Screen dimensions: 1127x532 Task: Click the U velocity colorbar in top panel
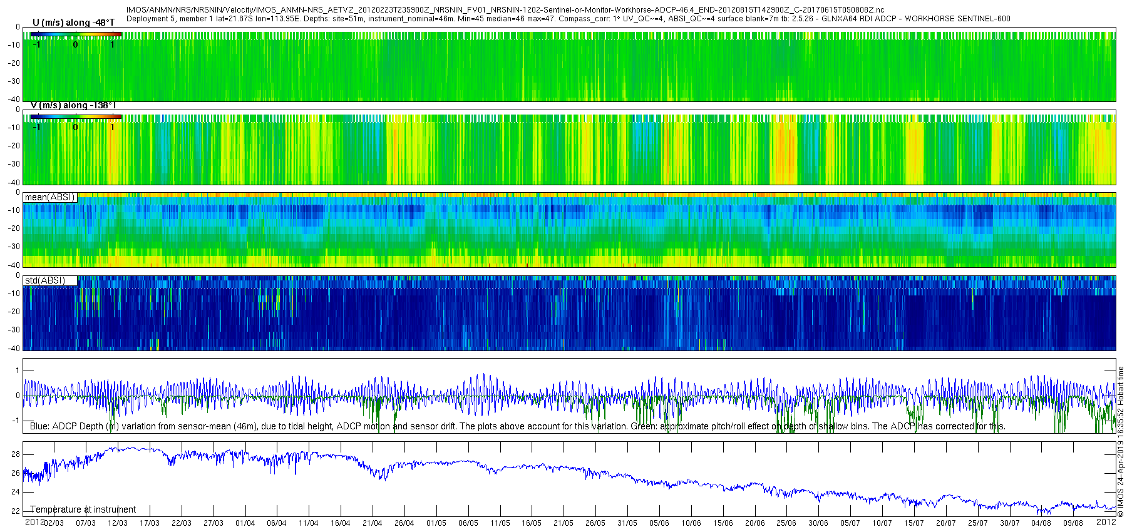76,34
